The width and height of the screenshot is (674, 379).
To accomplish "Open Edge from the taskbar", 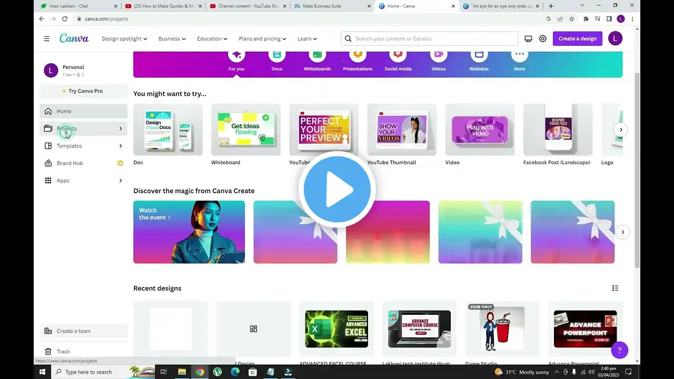I will pyautogui.click(x=235, y=372).
